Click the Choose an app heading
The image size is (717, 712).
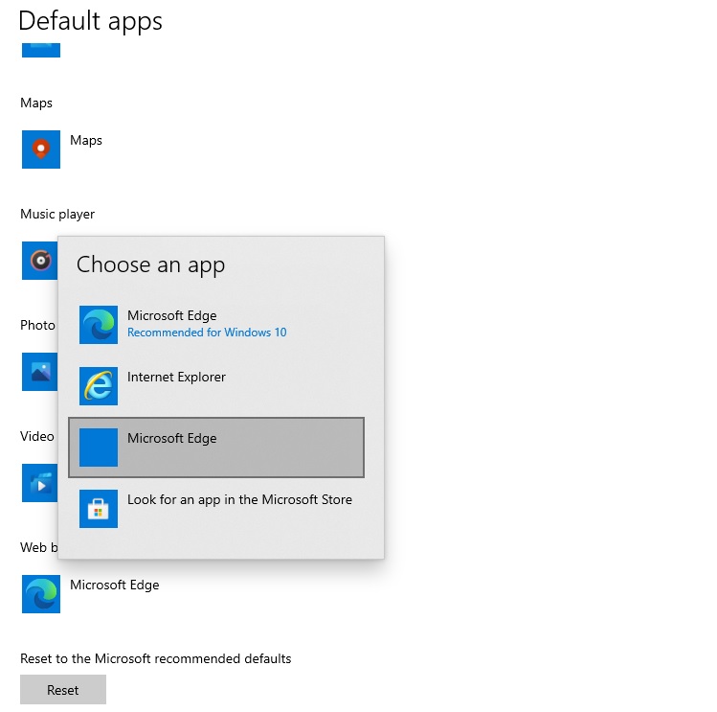pos(150,264)
